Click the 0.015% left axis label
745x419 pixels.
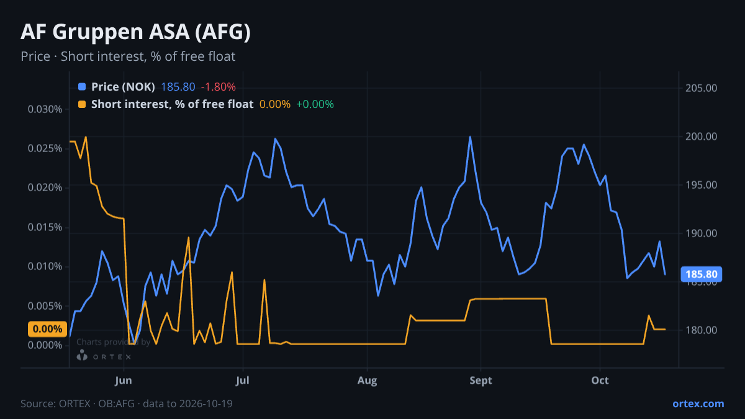[x=45, y=227]
